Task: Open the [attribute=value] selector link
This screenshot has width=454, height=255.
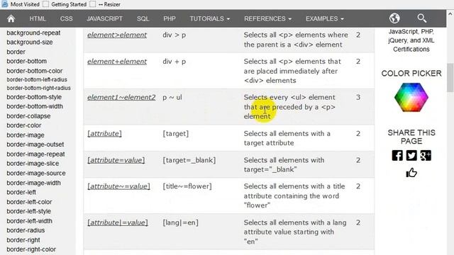Action: click(116, 160)
